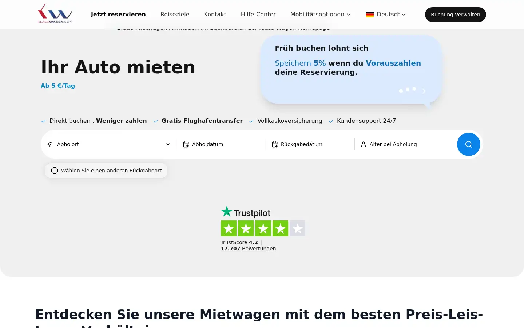Click the checkmark beside Gratis Flughafentransfer

[x=156, y=121]
